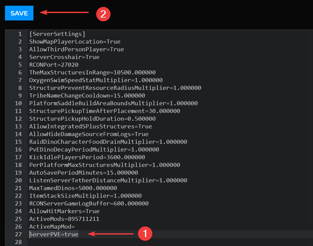Click the blue SAVE button
Image resolution: width=313 pixels, height=246 pixels.
pyautogui.click(x=19, y=13)
